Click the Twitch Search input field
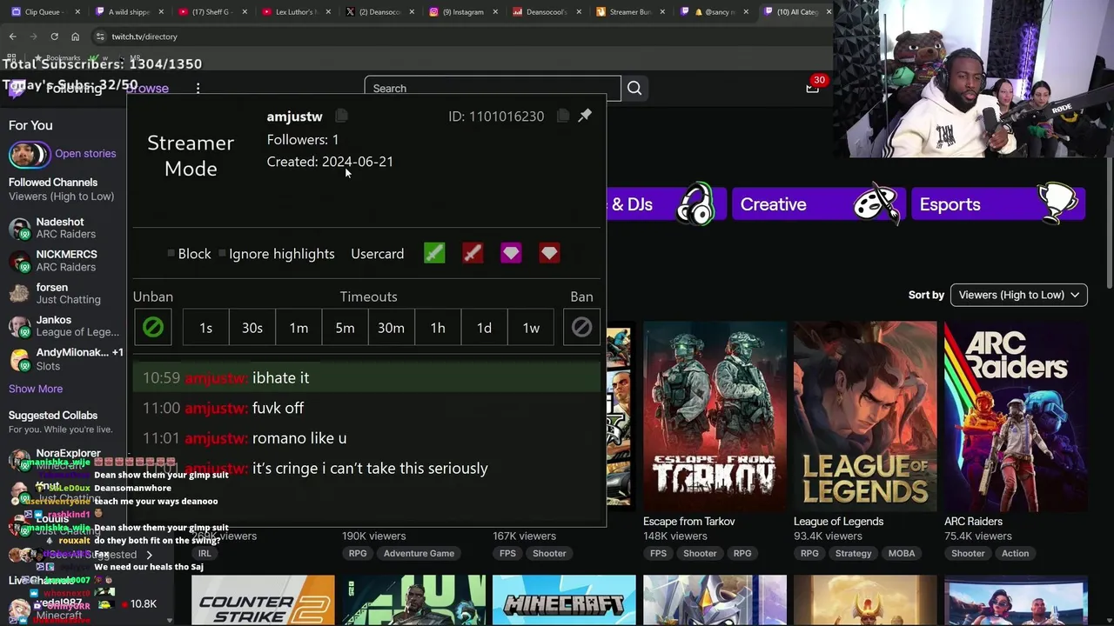This screenshot has height=626, width=1114. pos(493,88)
